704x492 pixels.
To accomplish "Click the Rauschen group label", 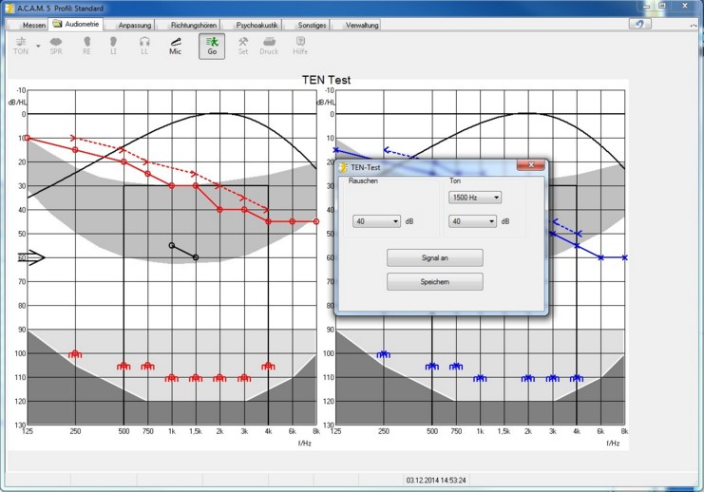I will pos(363,180).
